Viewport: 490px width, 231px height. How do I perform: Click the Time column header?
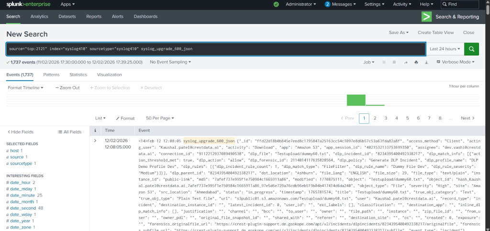pyautogui.click(x=110, y=131)
